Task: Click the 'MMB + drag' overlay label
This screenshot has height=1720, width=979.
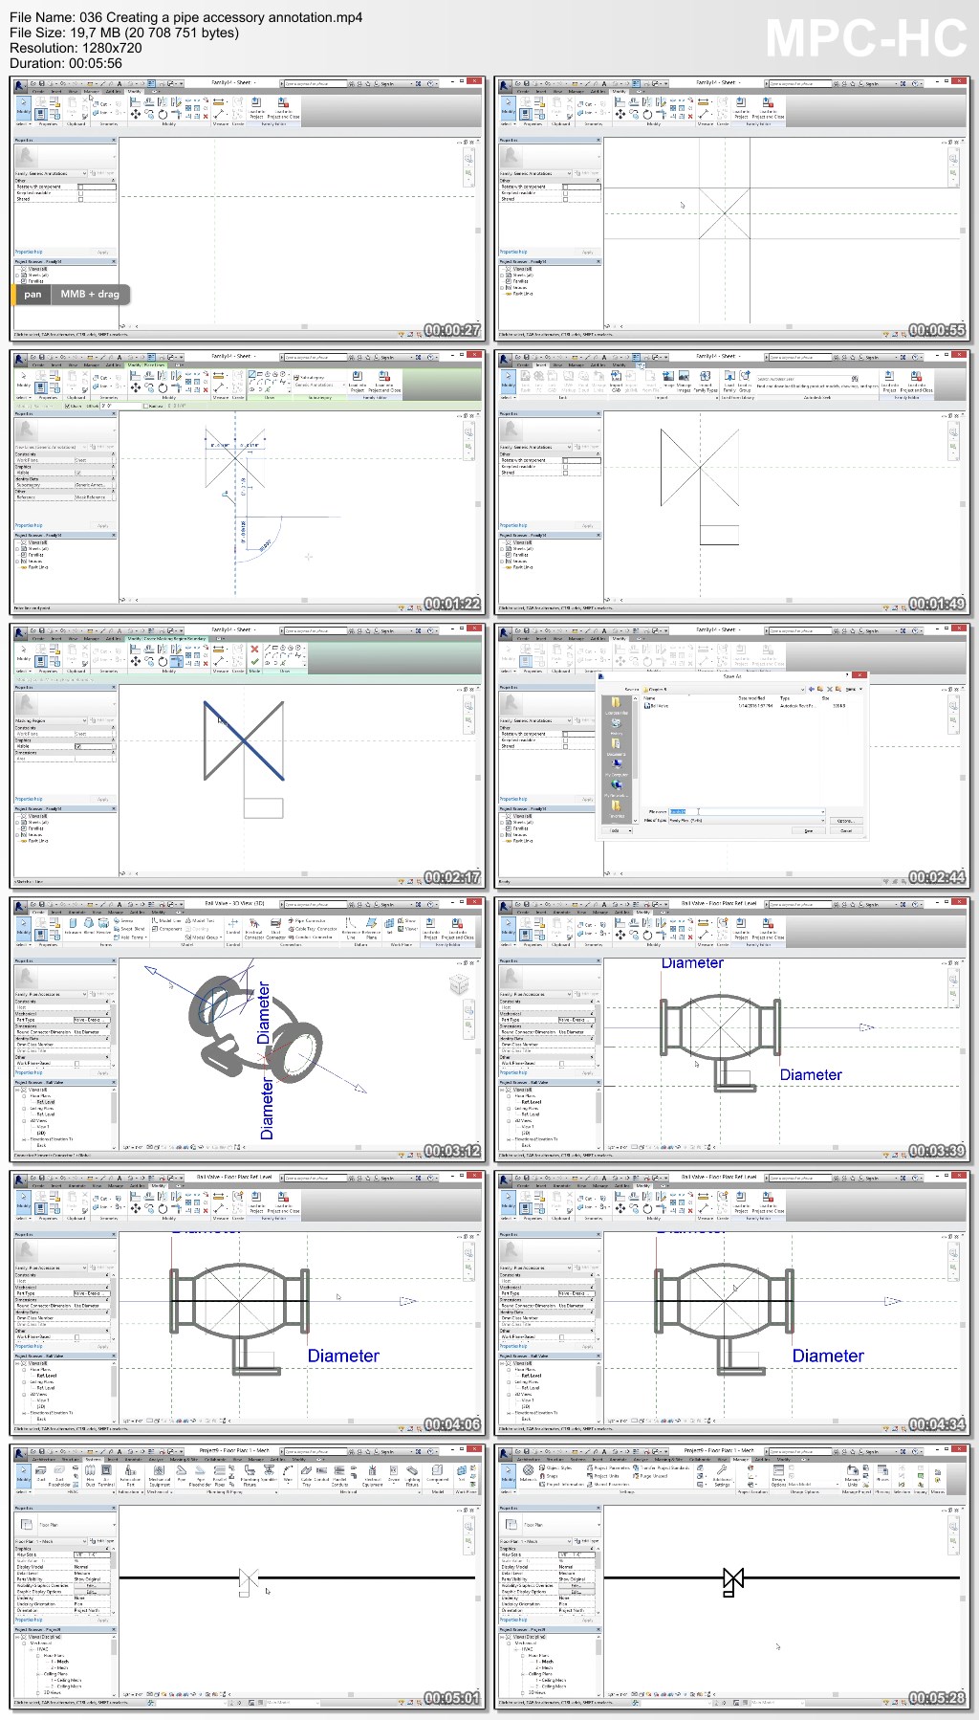Action: (90, 295)
